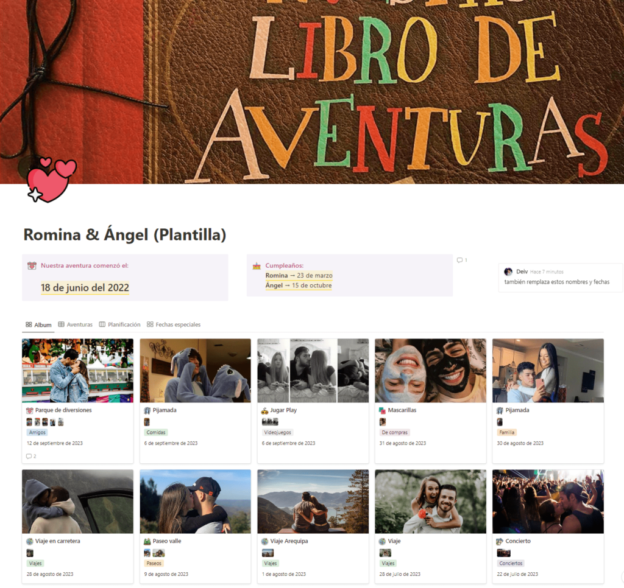Screen dimensions: 624x588
Task: Click the De compras tag
Action: [394, 432]
